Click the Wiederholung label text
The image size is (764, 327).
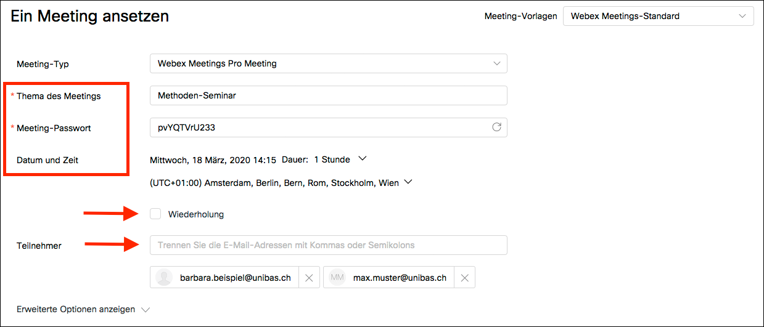195,214
